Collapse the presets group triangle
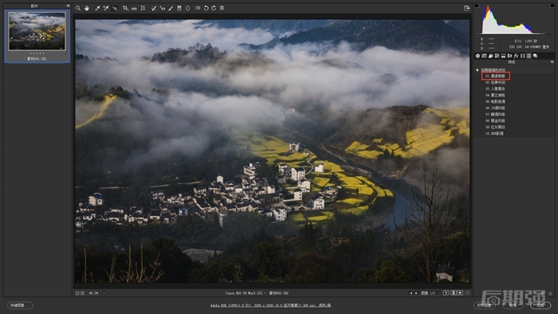This screenshot has width=558, height=314. tap(477, 70)
